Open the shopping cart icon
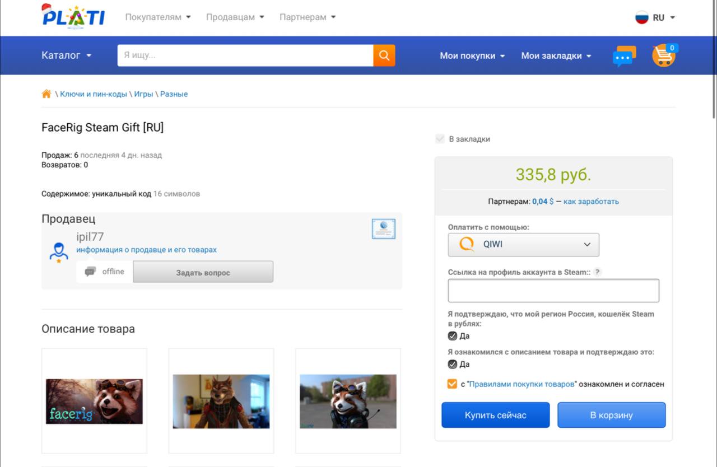The image size is (717, 467). (x=664, y=55)
